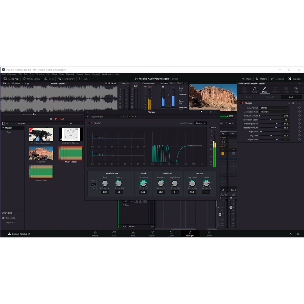
Task: Reset Width Expansion in Inspector
Action: click(x=299, y=123)
